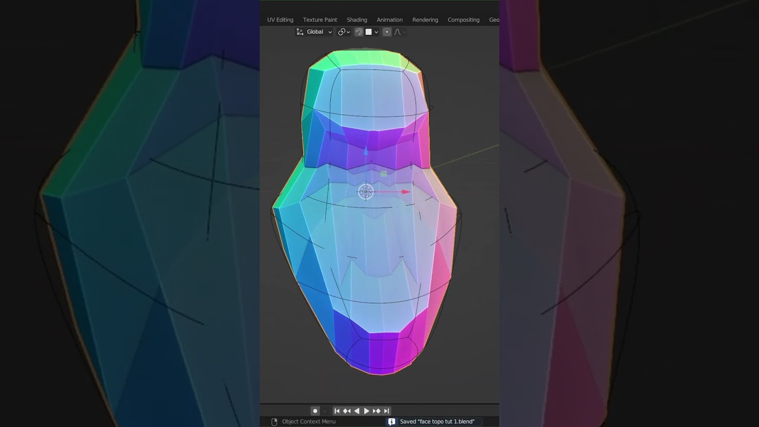Click the red X-axis gizmo arrow
Viewport: 759px width, 427px height.
tap(406, 192)
